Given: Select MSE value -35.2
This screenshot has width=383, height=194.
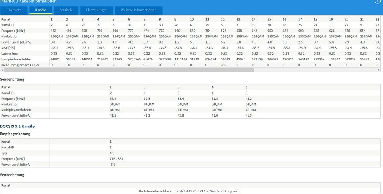Looking at the screenshot, I should (x=54, y=48).
